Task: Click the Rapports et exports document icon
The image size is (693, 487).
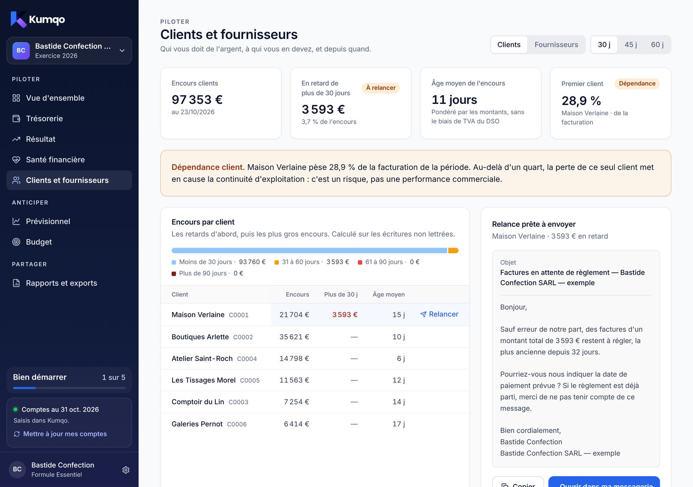Action: point(16,283)
